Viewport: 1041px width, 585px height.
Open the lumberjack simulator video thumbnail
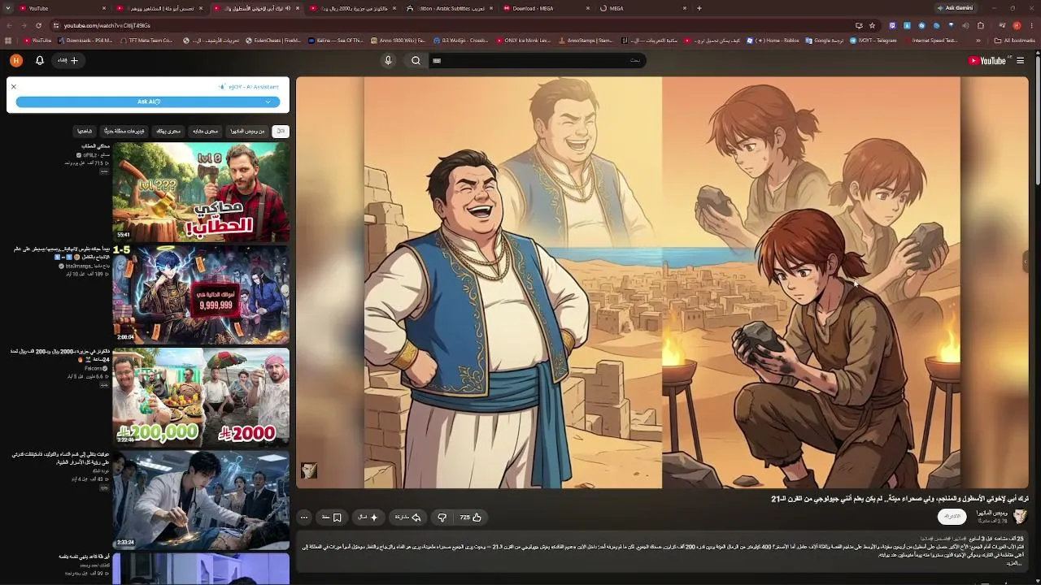pyautogui.click(x=201, y=192)
